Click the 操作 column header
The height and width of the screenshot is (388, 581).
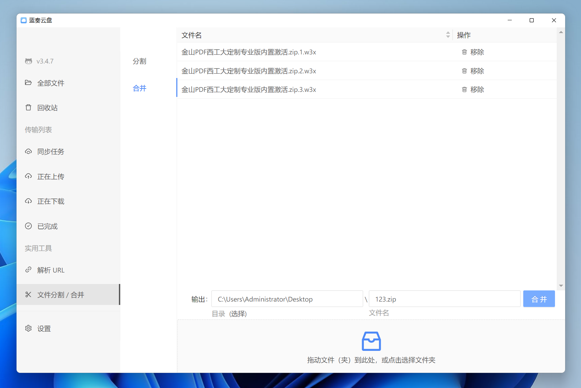463,35
